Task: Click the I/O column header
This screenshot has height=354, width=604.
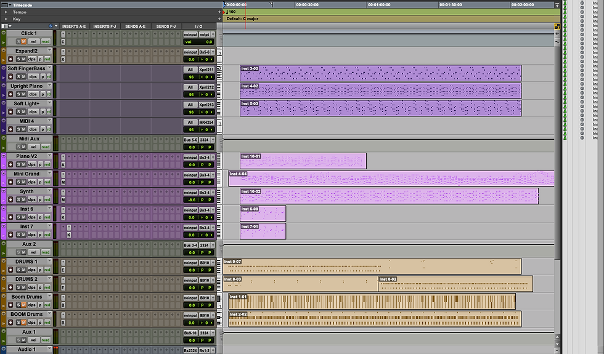Action: (x=198, y=26)
